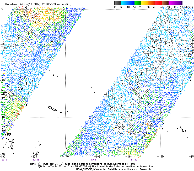Click the dark purple 45-50 knots color segment

click(x=179, y=3)
